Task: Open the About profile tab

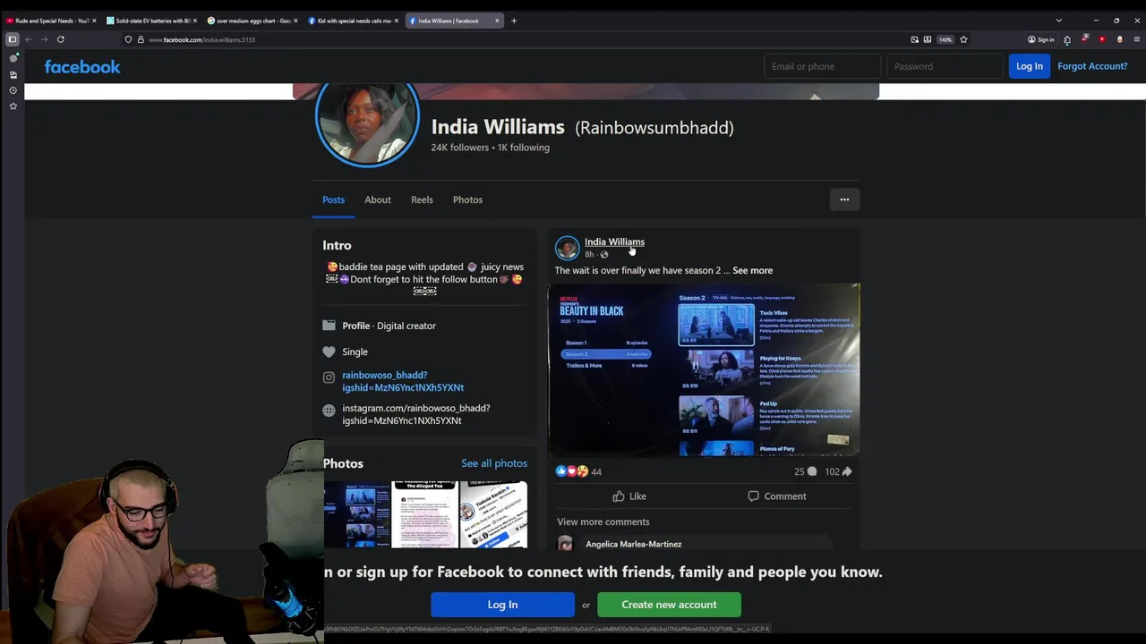Action: point(378,199)
